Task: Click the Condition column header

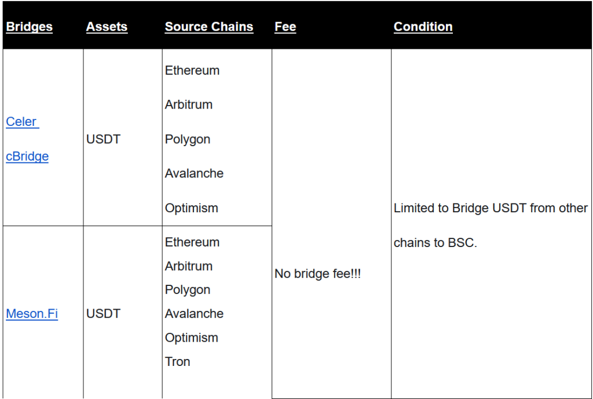Action: point(423,27)
